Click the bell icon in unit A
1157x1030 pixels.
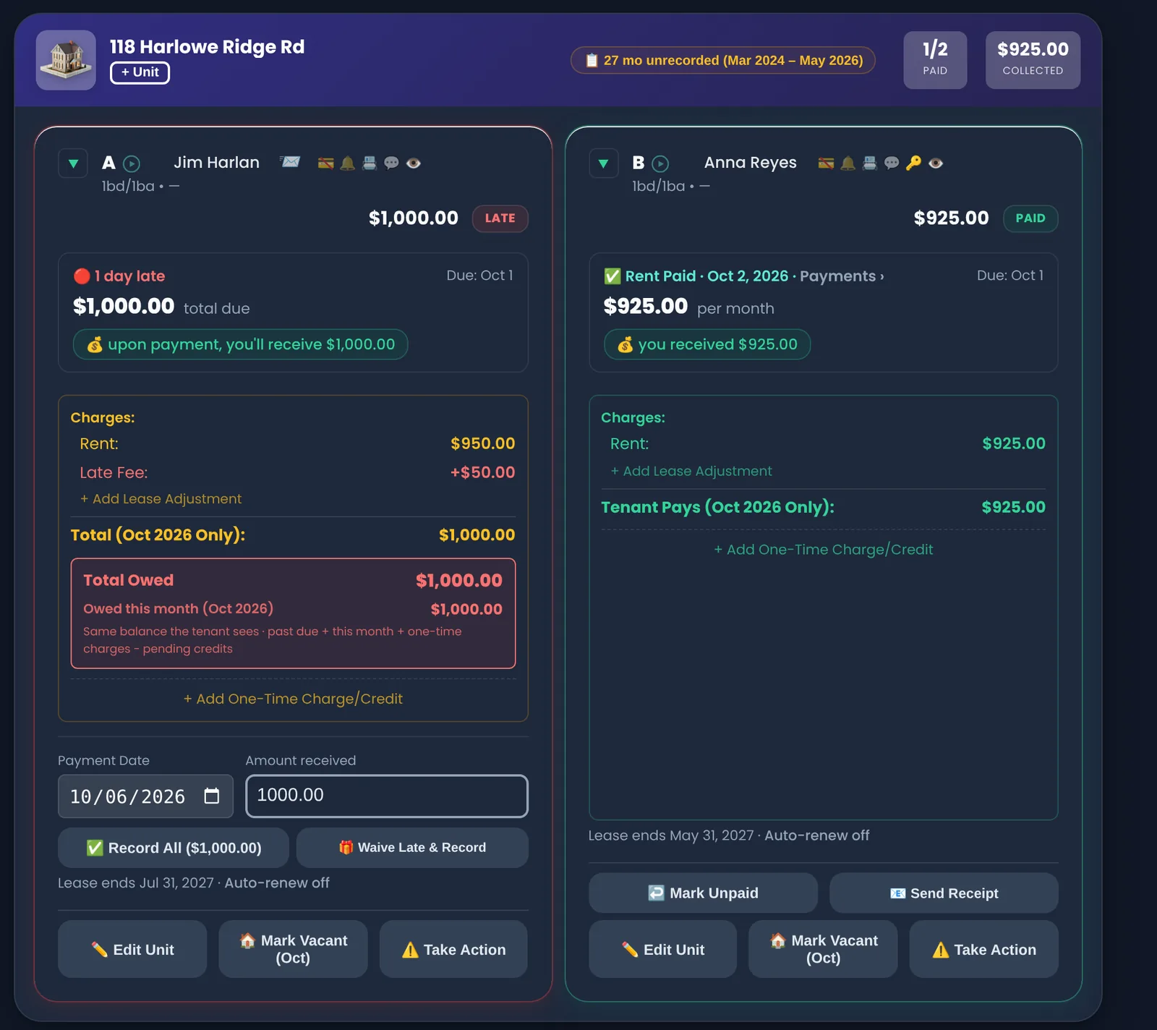pyautogui.click(x=348, y=163)
